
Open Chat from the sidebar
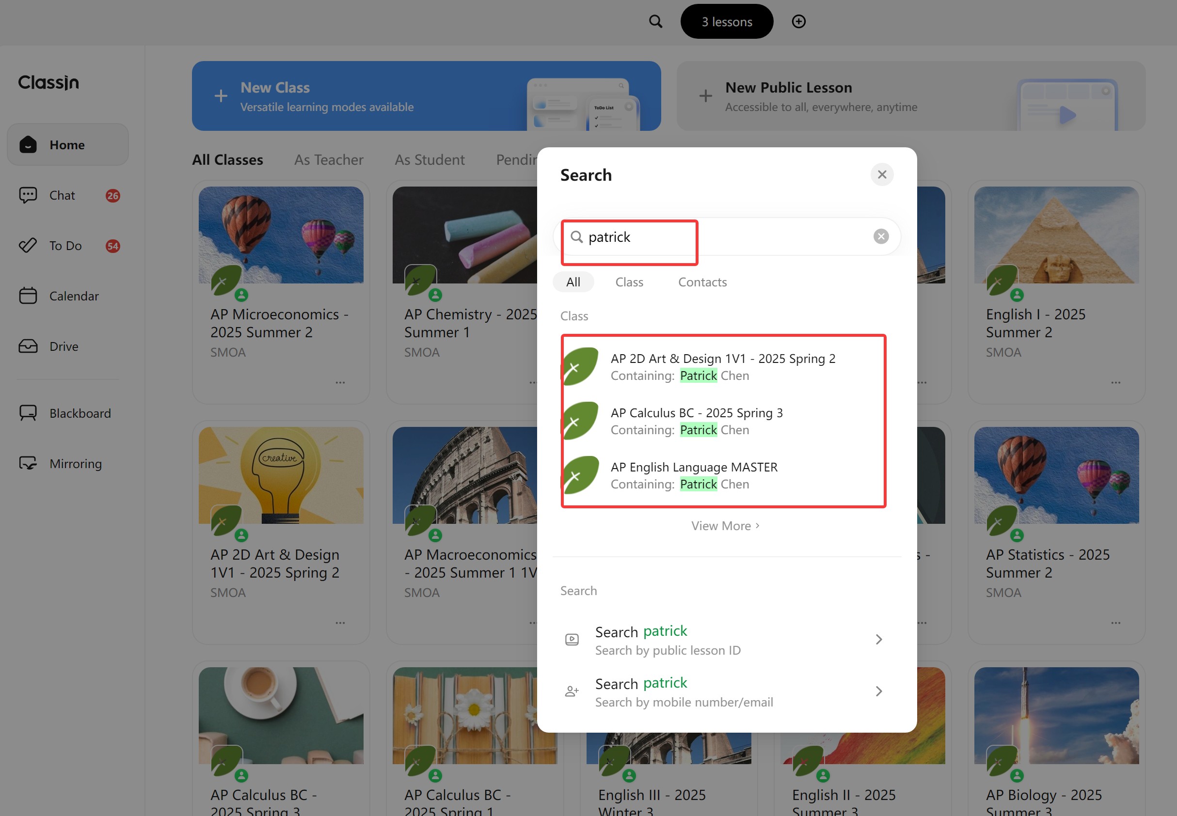(x=63, y=195)
